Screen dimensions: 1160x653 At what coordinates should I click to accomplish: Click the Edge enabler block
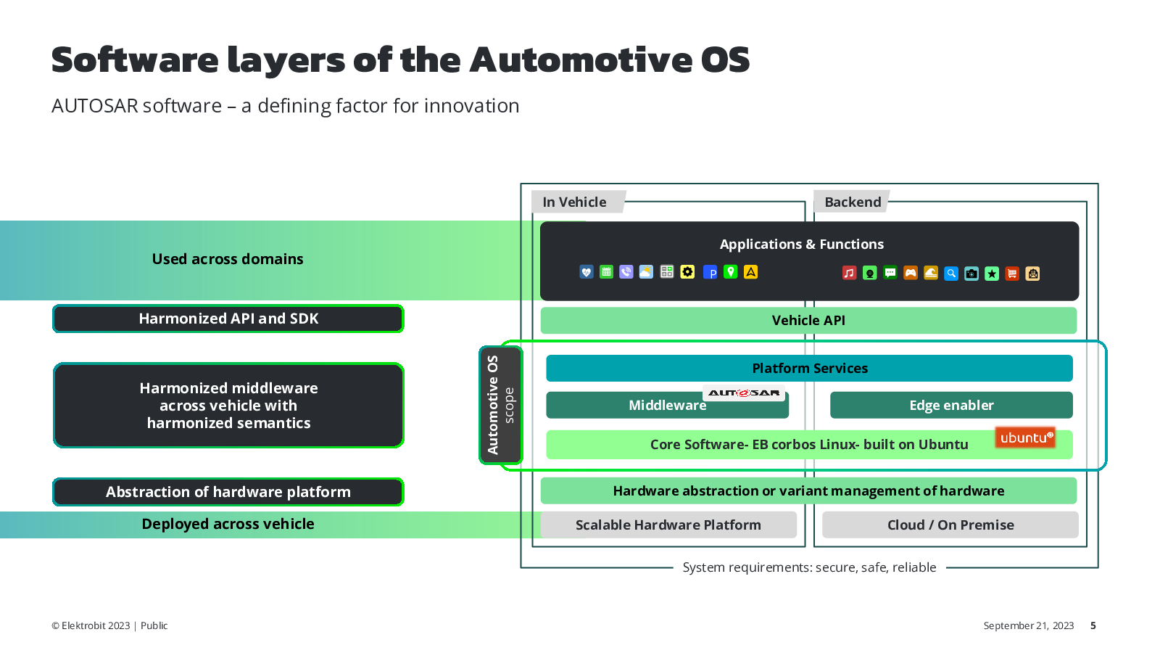click(x=951, y=406)
